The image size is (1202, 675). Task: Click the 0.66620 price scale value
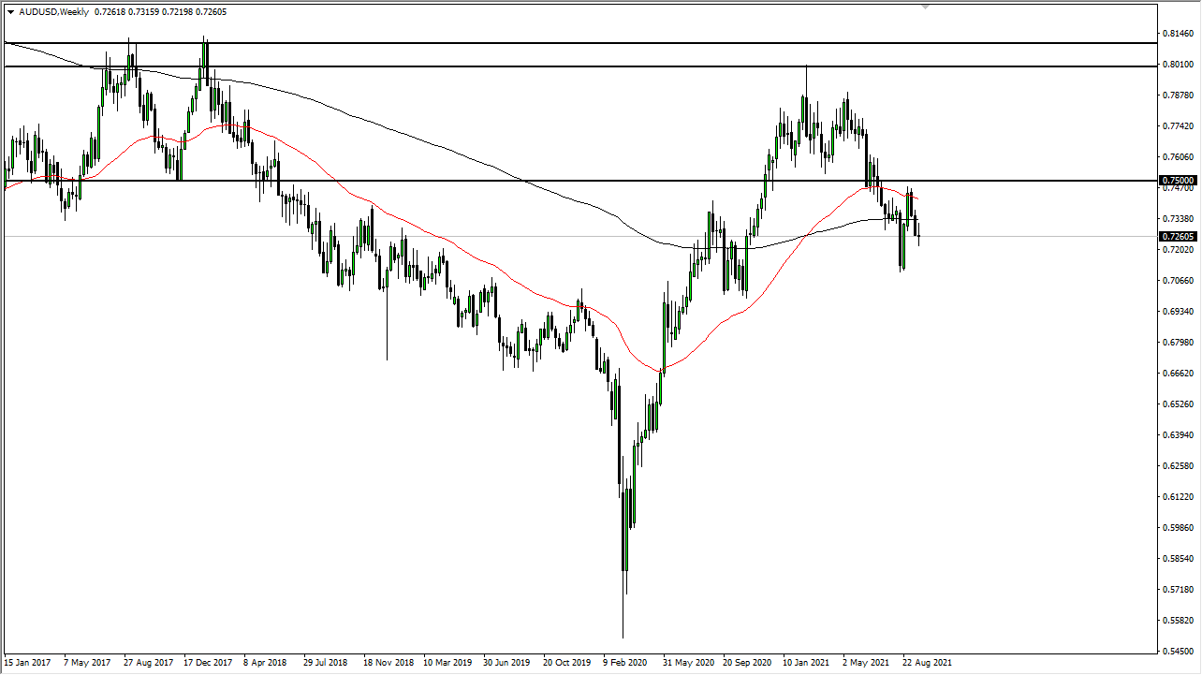(1177, 373)
